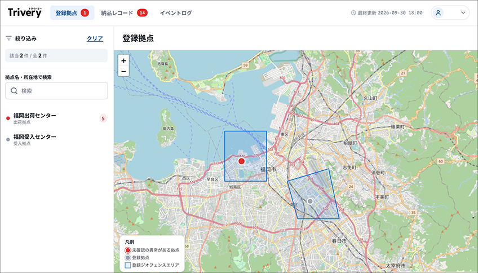Click the clock icon beside 最終更新

(353, 13)
